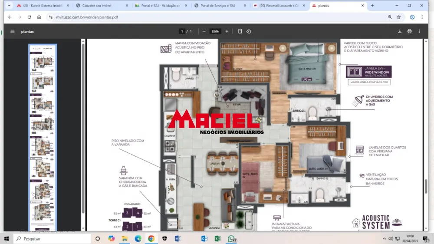Download the plantas PDF
The height and width of the screenshot is (244, 434).
tap(400, 31)
